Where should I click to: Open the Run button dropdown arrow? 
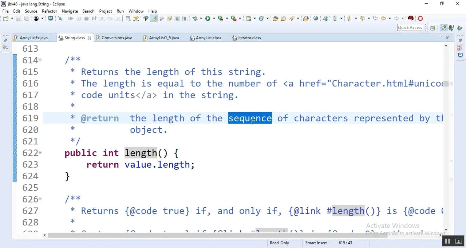click(x=214, y=19)
